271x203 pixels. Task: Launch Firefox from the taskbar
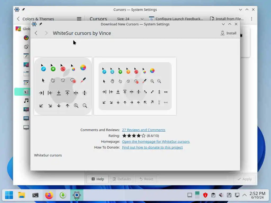(x=49, y=195)
